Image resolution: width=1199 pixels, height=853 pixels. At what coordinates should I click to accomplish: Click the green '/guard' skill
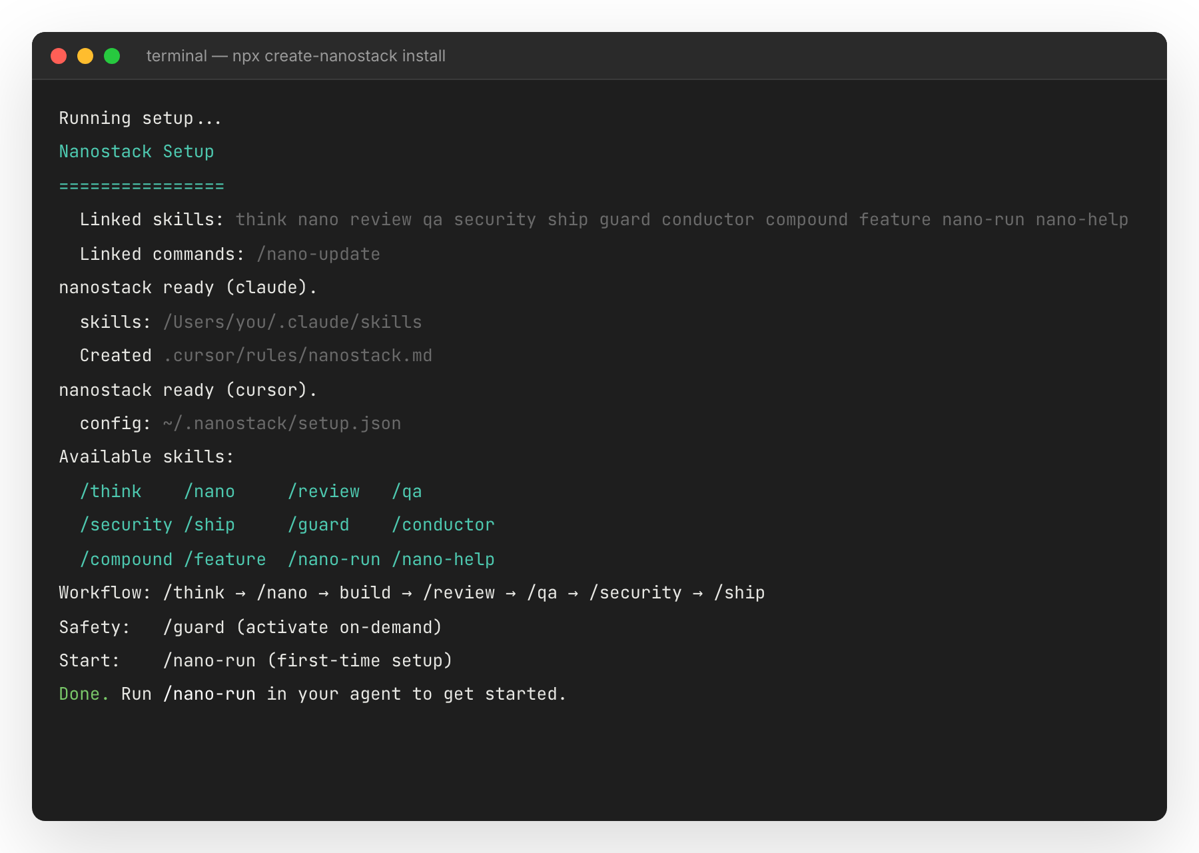[318, 525]
